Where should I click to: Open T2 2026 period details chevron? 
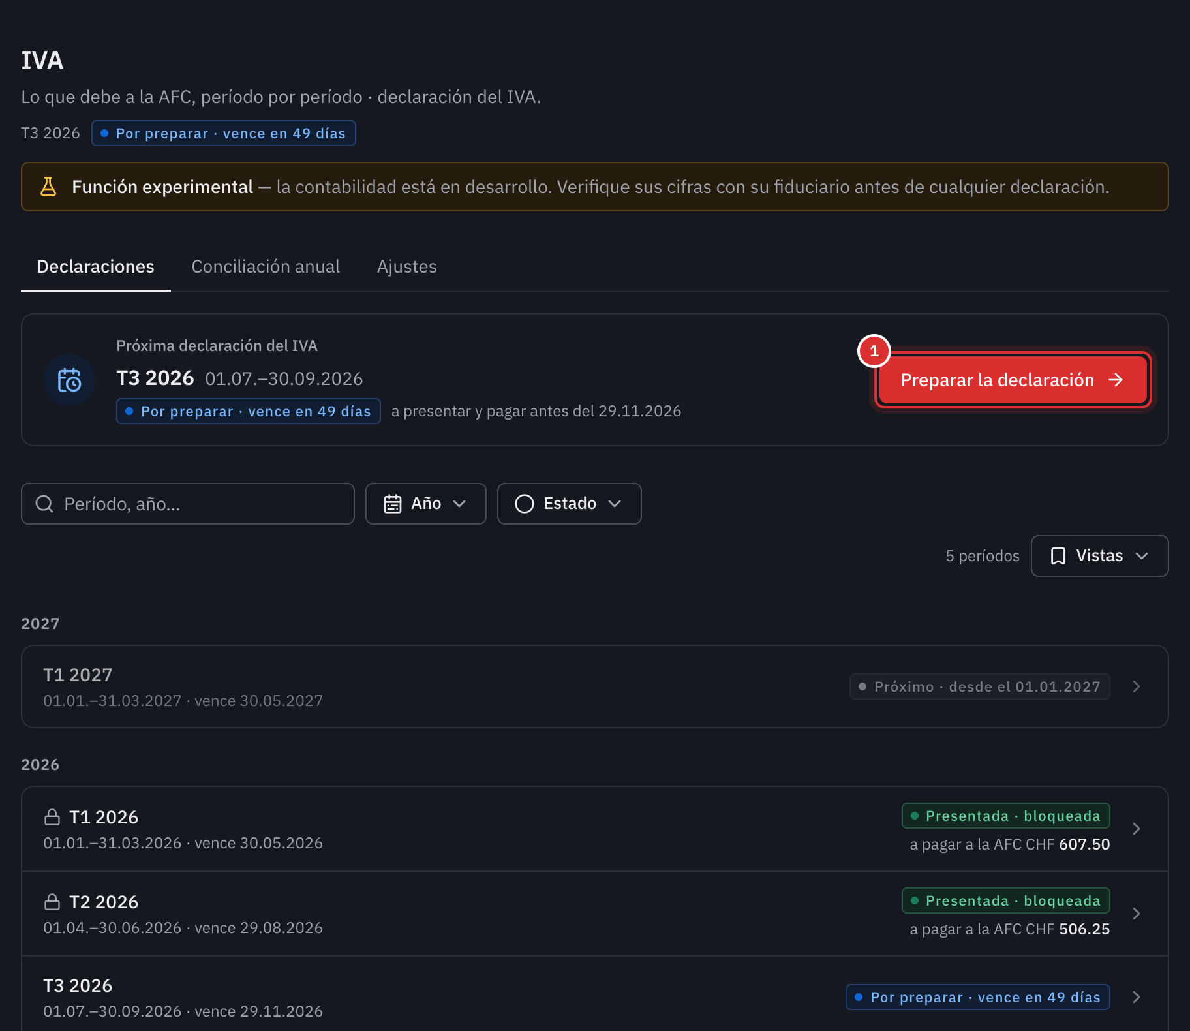point(1137,914)
